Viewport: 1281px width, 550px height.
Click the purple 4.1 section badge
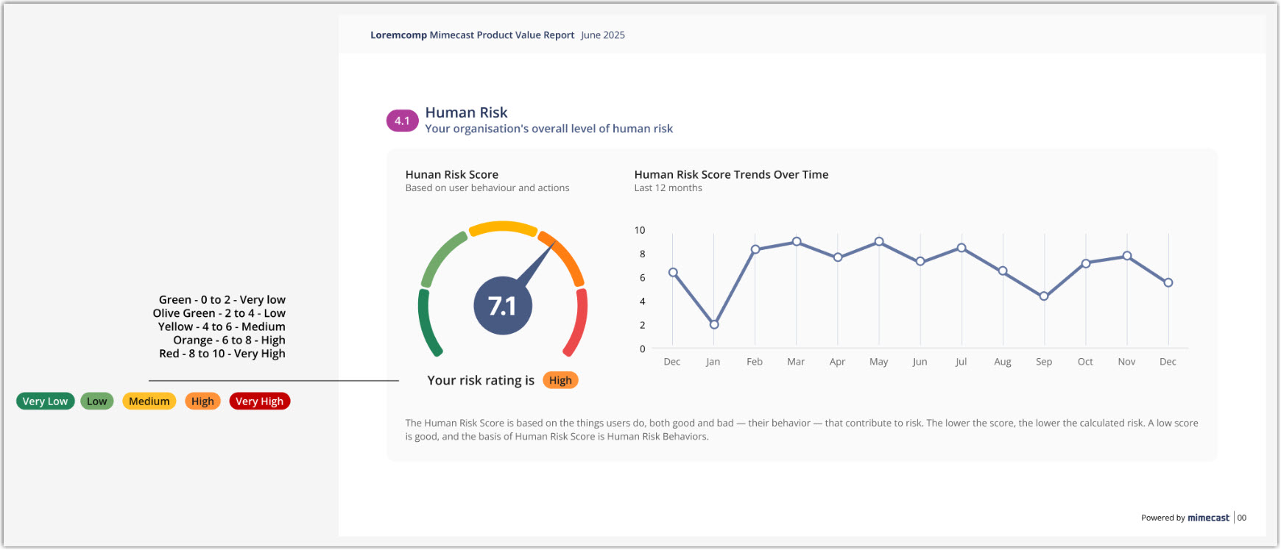402,121
